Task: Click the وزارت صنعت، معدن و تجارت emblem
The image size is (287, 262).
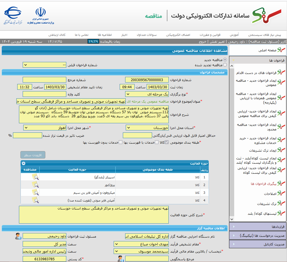Action: pos(40,16)
